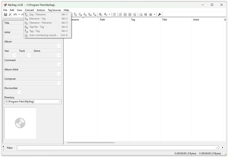The height and width of the screenshot is (157, 228).
Task: Click the Tag - Tag toolbar icon
Action: pos(95,15)
